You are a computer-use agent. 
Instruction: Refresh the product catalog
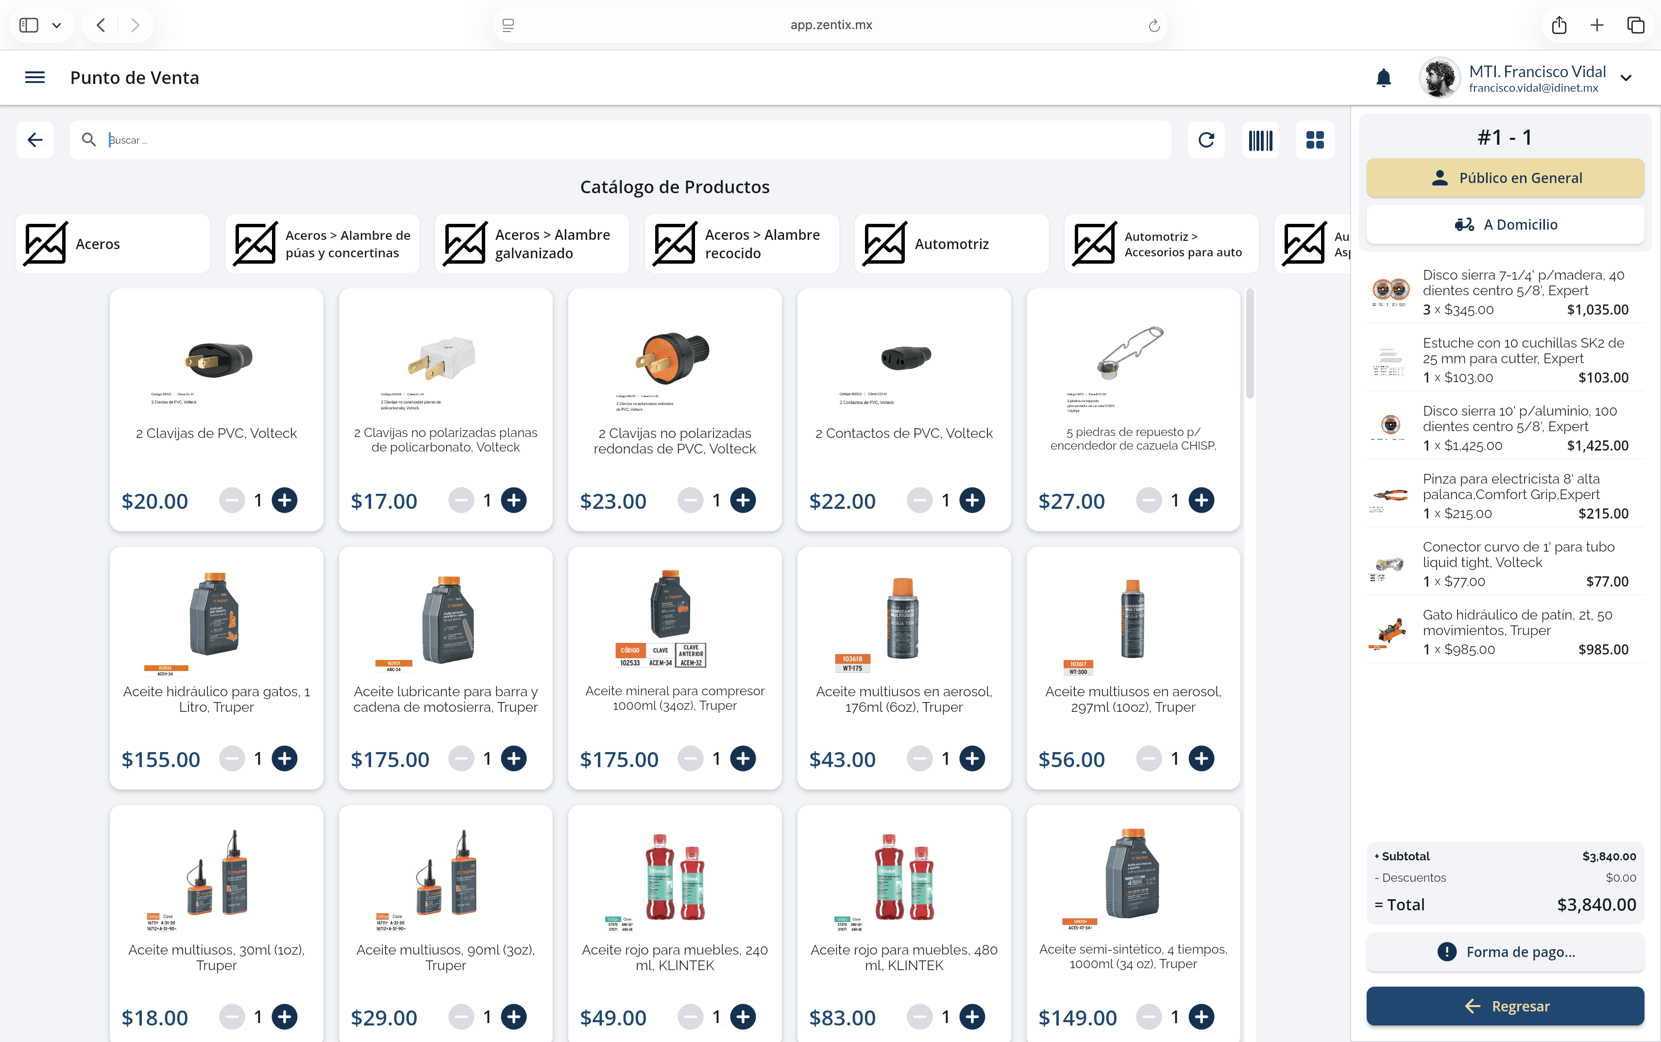(x=1205, y=141)
